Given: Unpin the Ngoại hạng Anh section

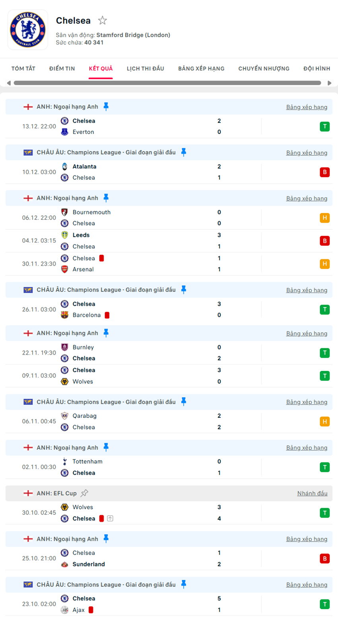Looking at the screenshot, I should pos(105,106).
